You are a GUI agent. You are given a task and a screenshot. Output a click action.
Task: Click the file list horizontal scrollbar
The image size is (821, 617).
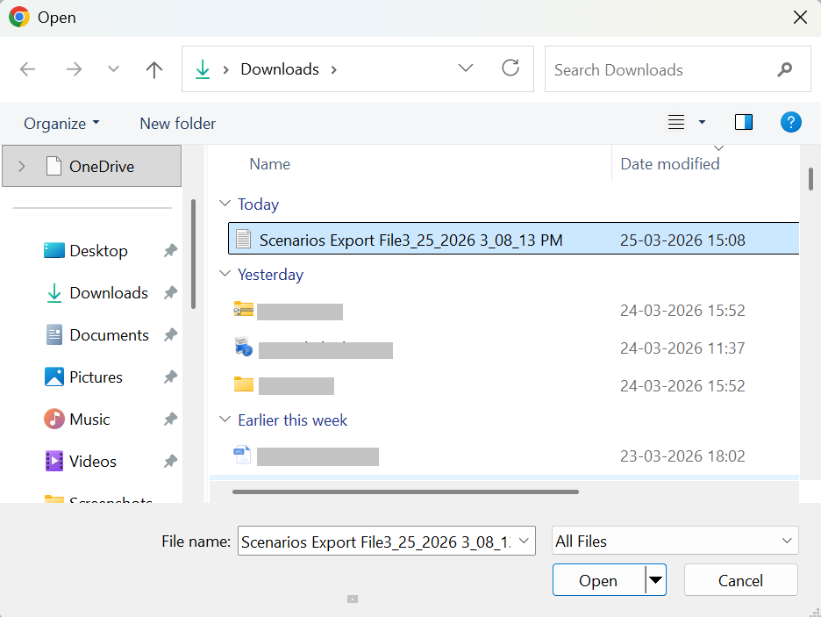coord(405,491)
